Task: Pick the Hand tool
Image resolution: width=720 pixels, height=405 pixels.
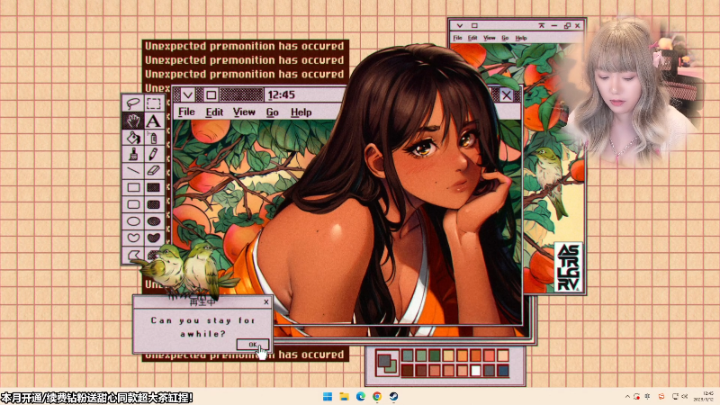Action: coord(133,121)
